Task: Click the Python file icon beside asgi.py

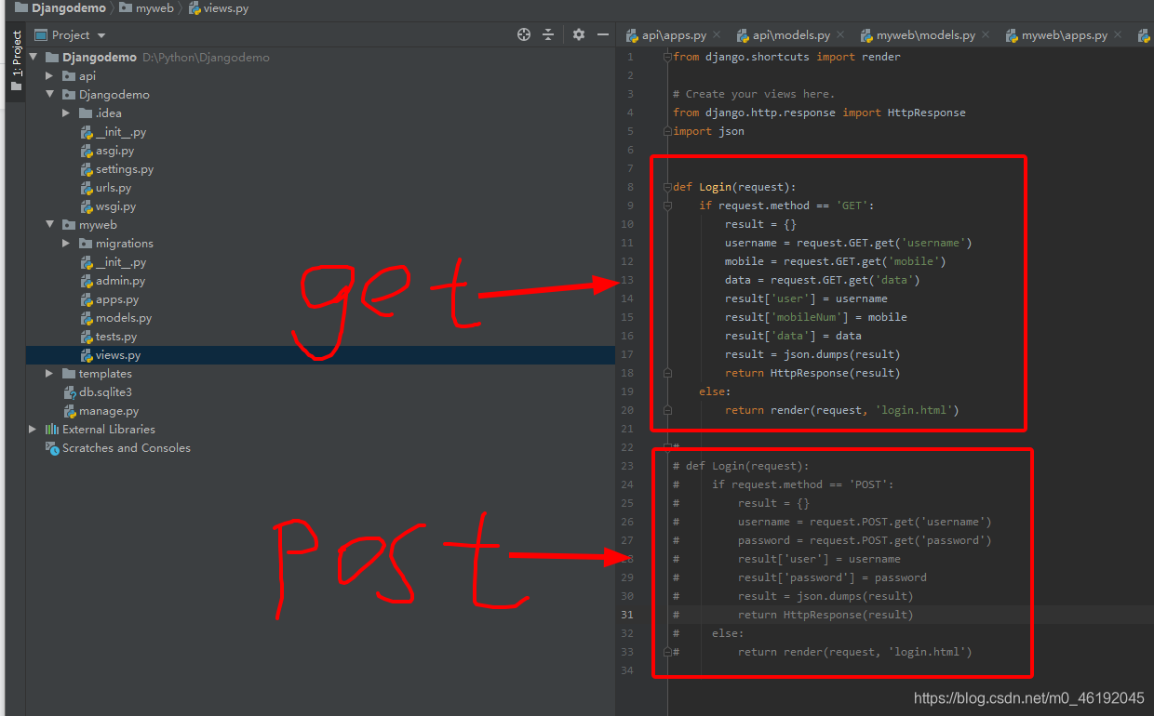Action: (x=87, y=151)
